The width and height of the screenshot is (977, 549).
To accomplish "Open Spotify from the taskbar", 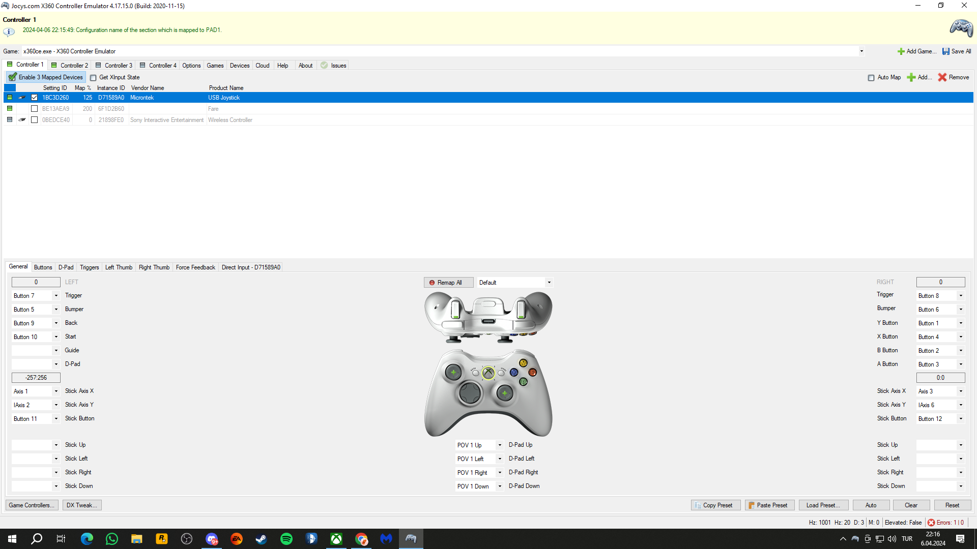I will [x=286, y=539].
